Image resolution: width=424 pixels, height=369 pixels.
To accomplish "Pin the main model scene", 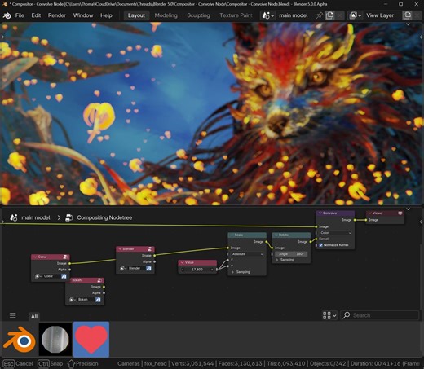I will [320, 15].
